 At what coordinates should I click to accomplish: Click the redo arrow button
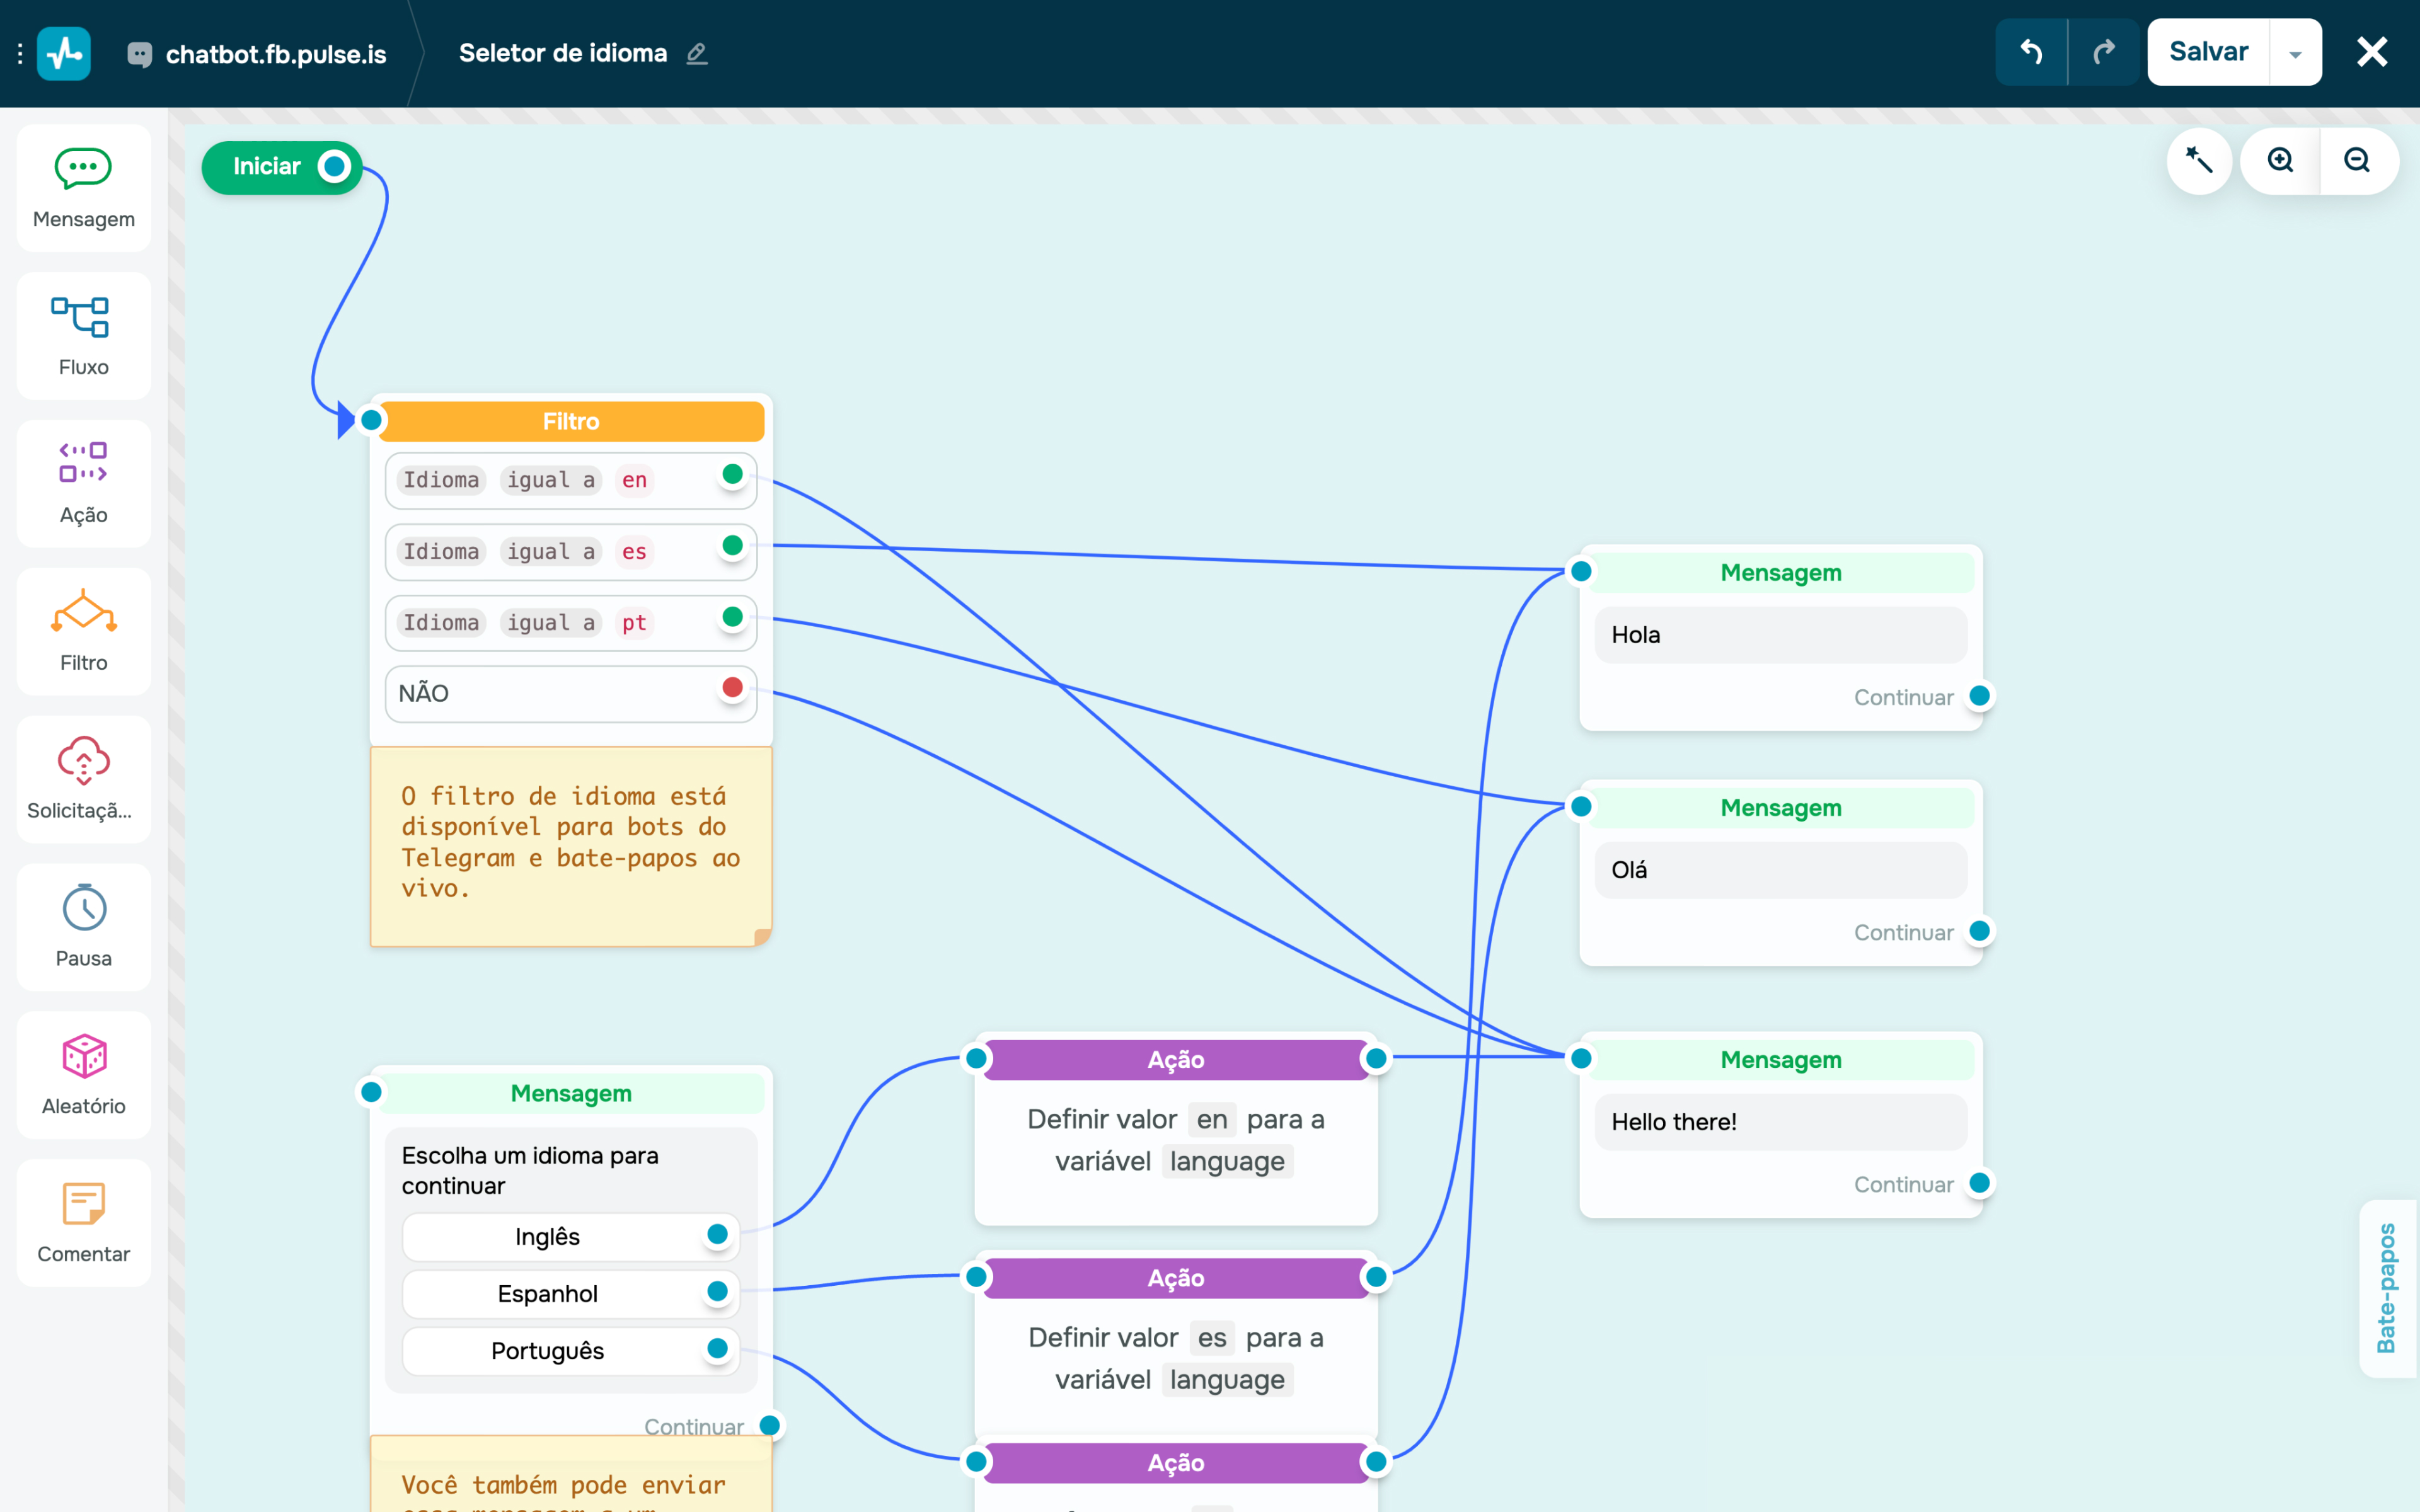(x=2104, y=52)
